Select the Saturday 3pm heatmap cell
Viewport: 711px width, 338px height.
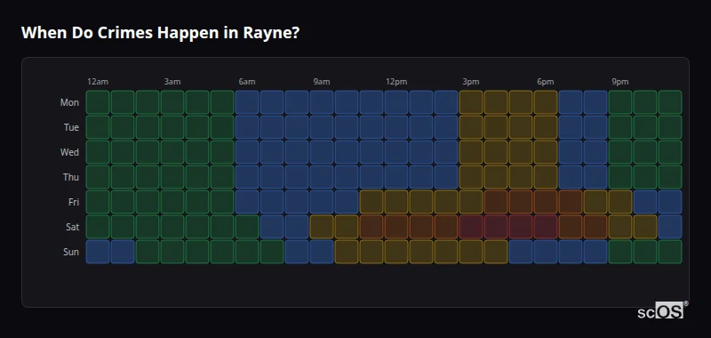click(x=471, y=227)
